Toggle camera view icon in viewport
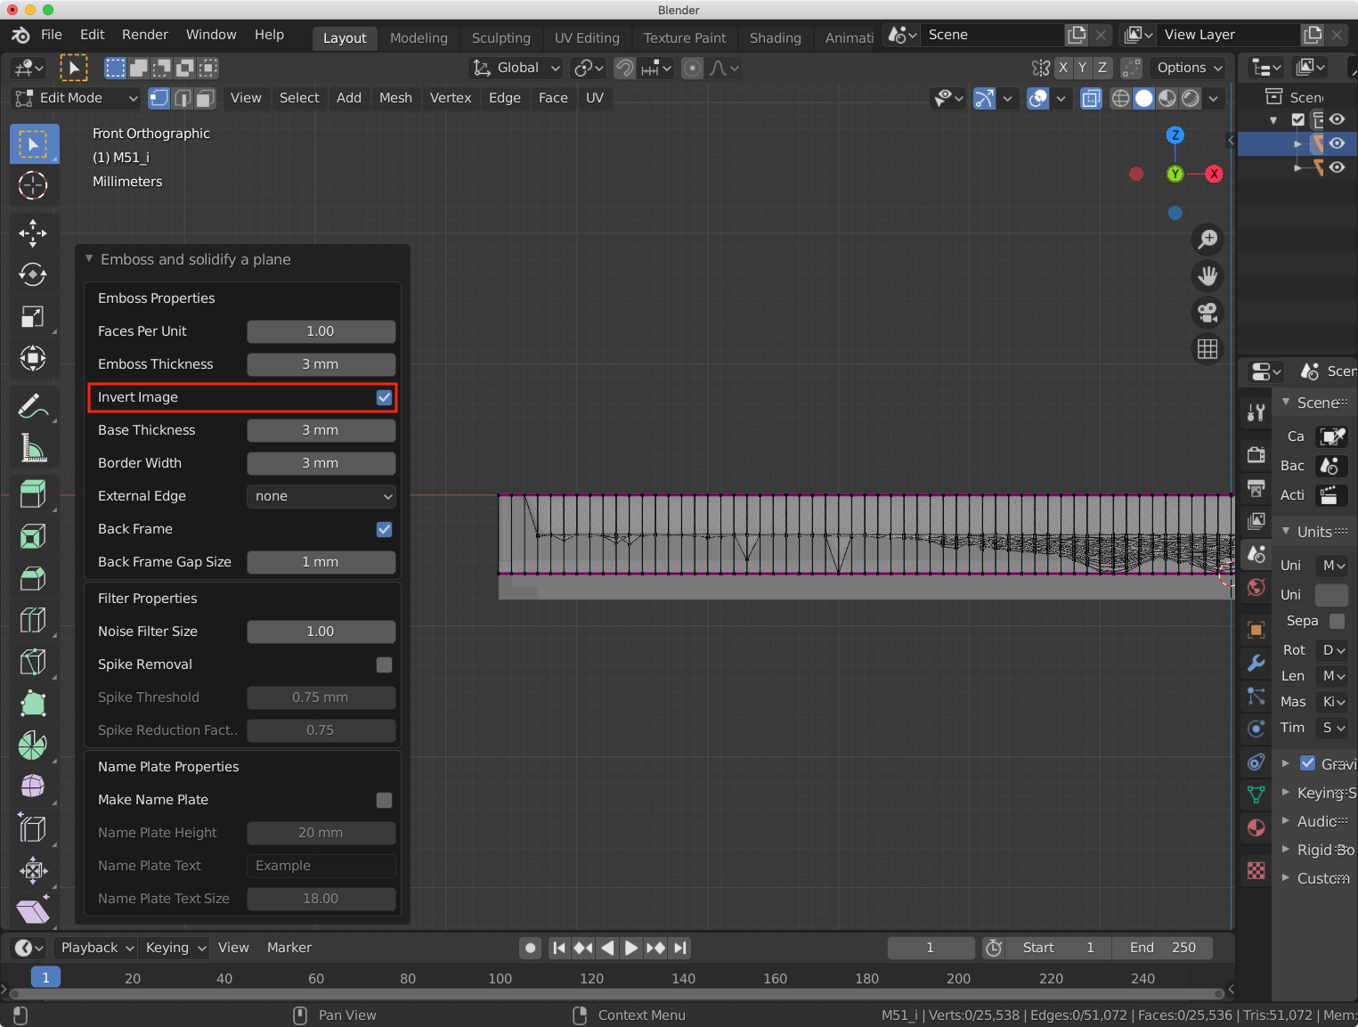 (1208, 313)
